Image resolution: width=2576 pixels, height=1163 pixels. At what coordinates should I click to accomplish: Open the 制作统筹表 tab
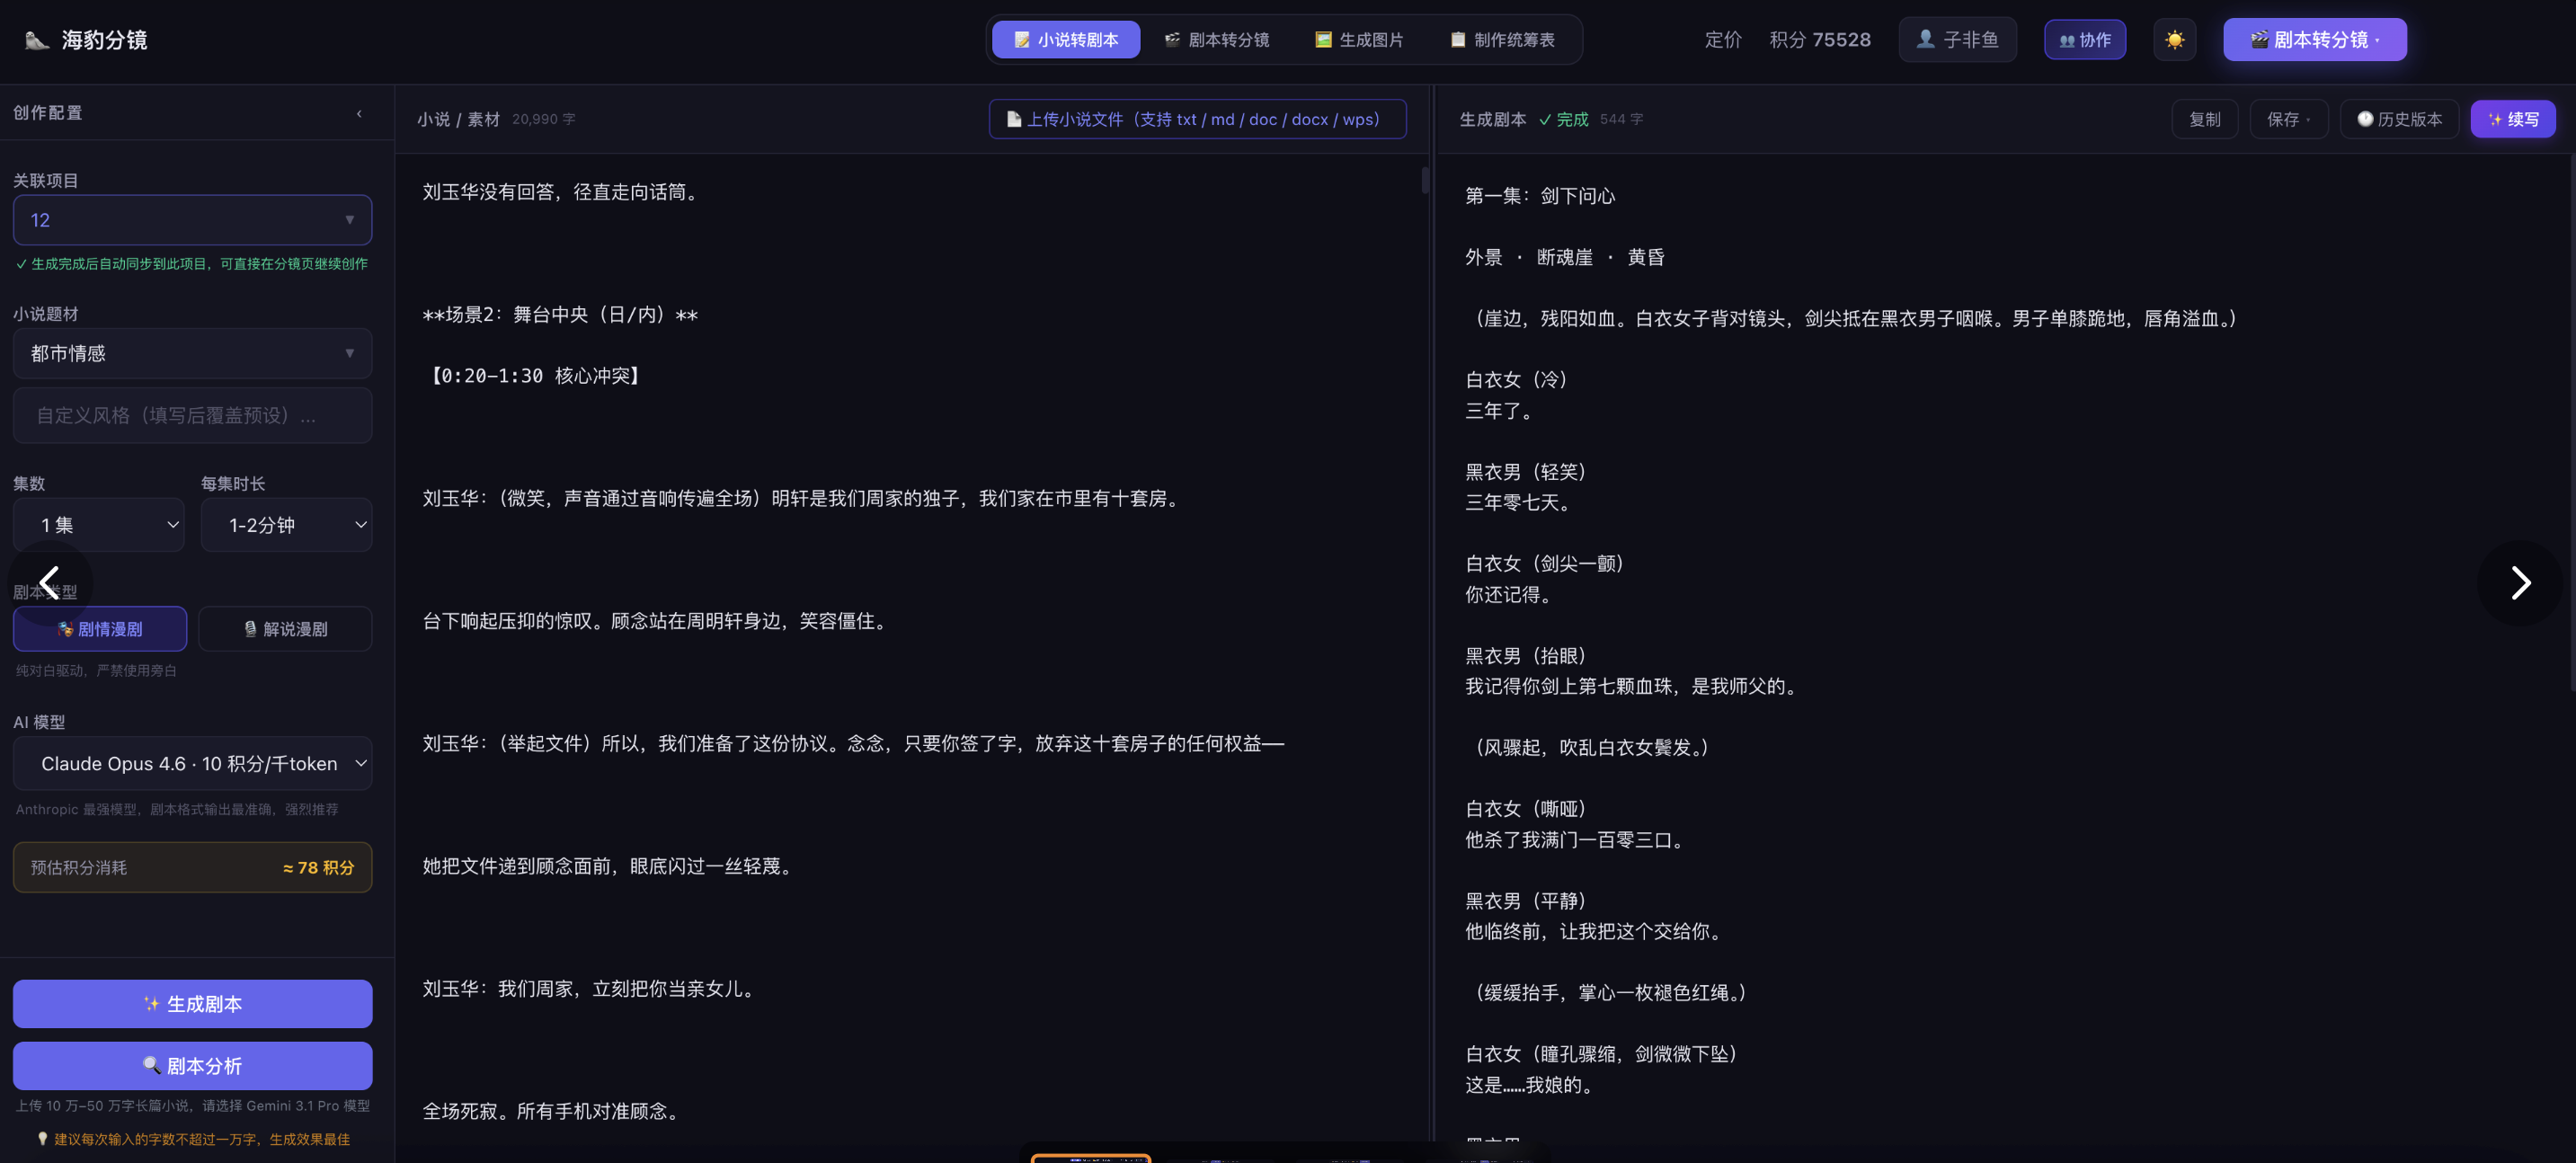(1502, 40)
